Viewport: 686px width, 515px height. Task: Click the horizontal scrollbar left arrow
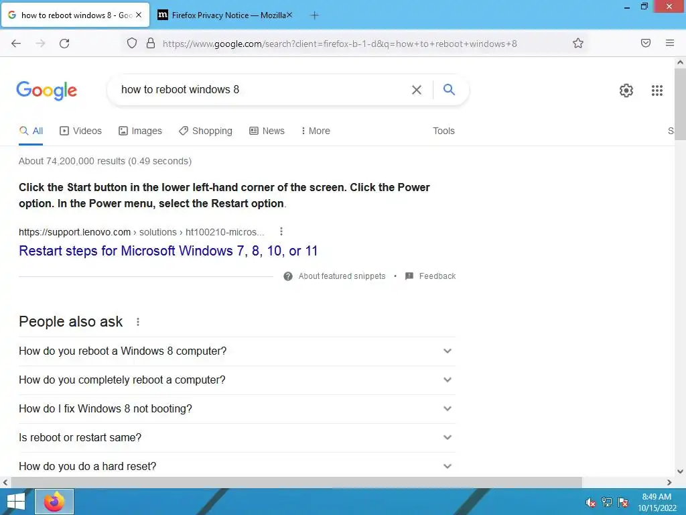click(x=5, y=483)
